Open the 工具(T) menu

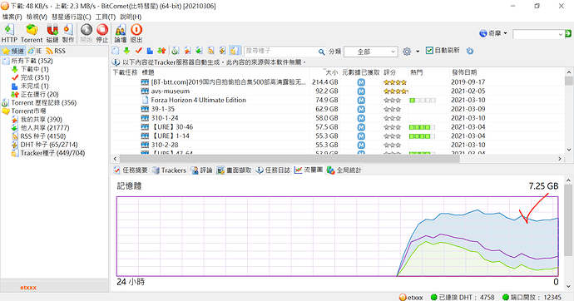pyautogui.click(x=106, y=17)
